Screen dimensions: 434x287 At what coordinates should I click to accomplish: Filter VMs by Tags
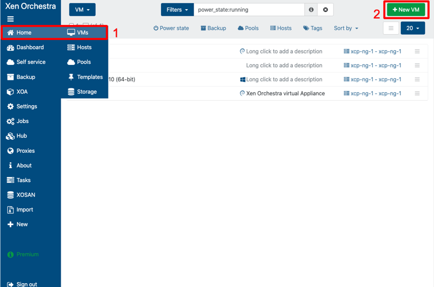tap(312, 28)
